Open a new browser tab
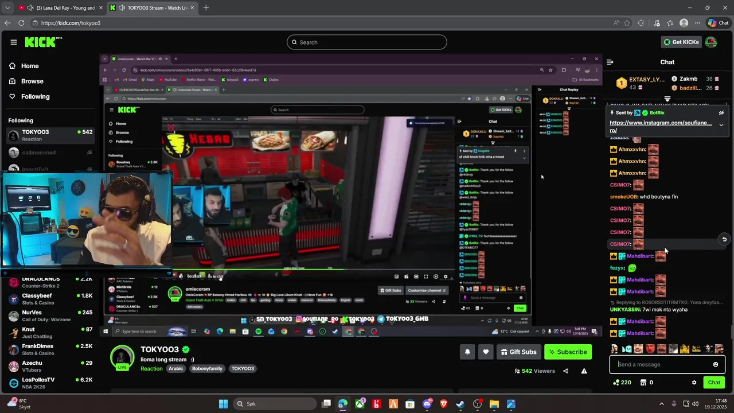Viewport: 734px width, 413px height. click(x=206, y=8)
